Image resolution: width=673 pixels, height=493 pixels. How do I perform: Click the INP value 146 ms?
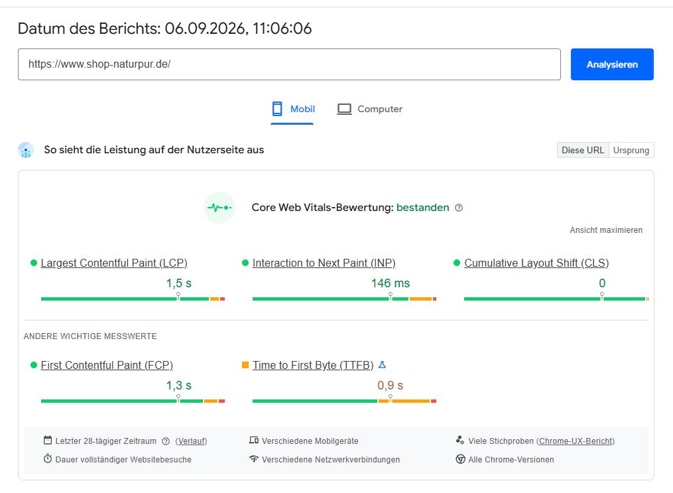[391, 283]
